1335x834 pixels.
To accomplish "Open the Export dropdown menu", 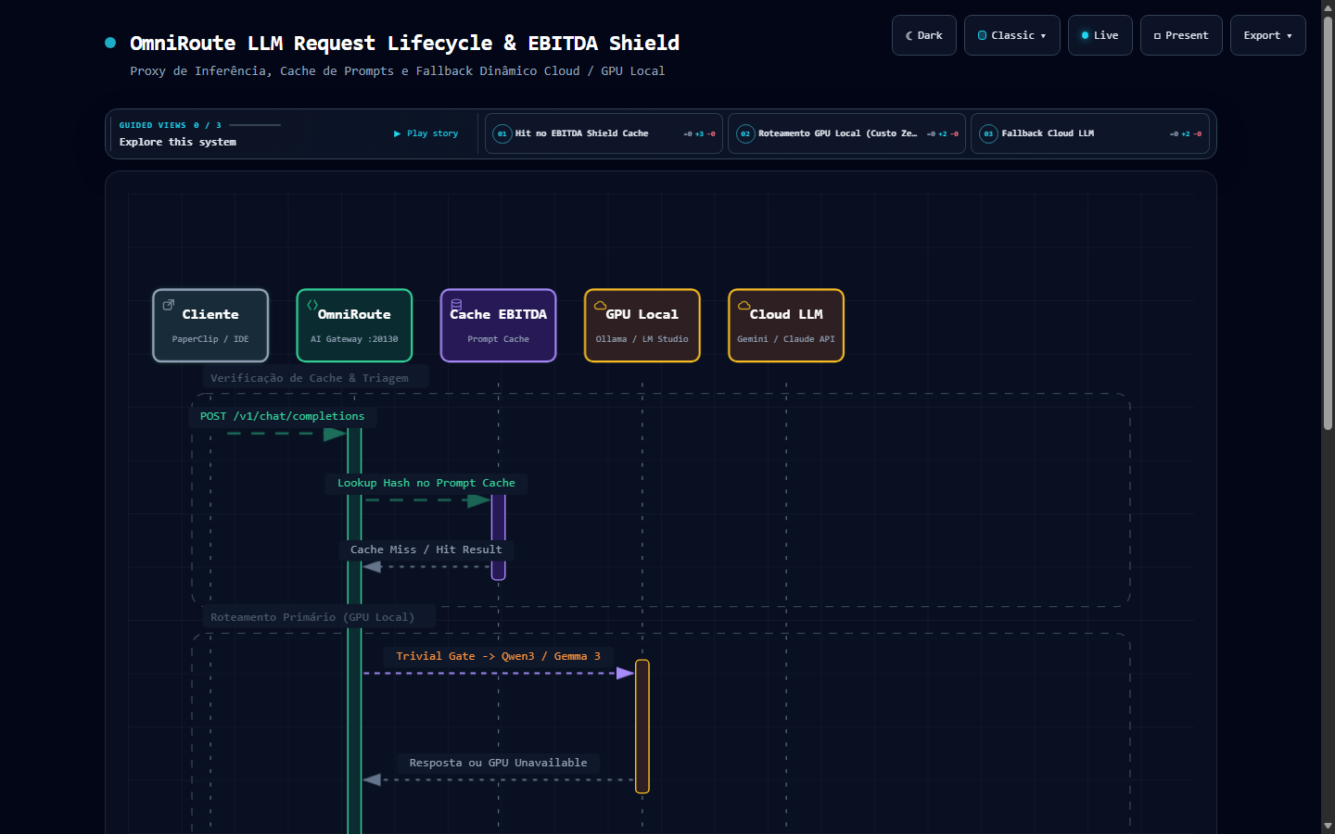I will (x=1267, y=35).
